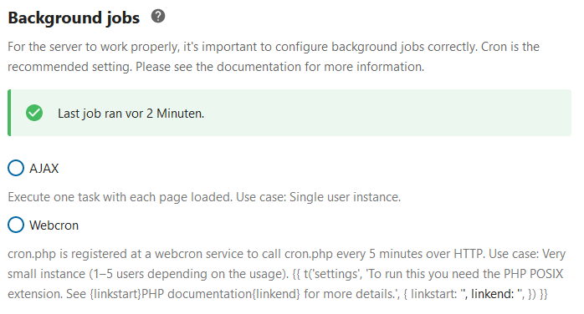The image size is (584, 314).
Task: Click the 'PHP POSIX' extension text
Action: coord(533,274)
